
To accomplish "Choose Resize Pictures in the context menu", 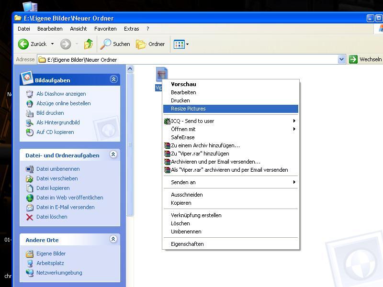I will point(231,109).
